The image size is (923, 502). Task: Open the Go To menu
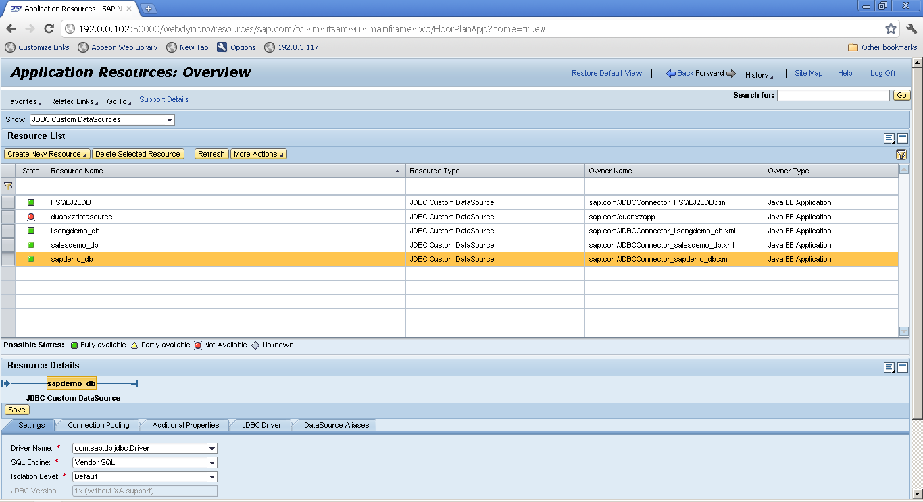pos(119,101)
